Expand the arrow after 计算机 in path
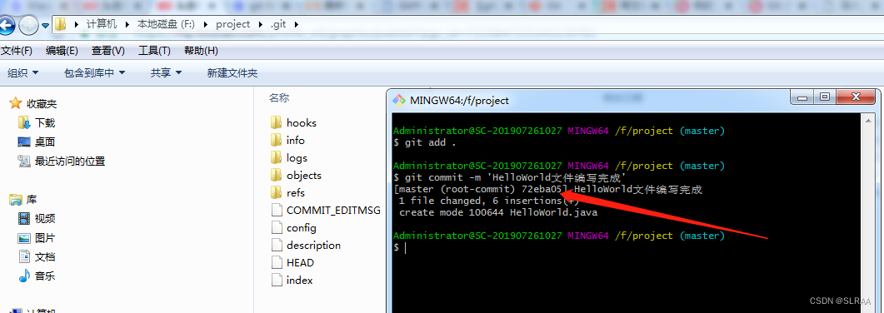 [127, 25]
